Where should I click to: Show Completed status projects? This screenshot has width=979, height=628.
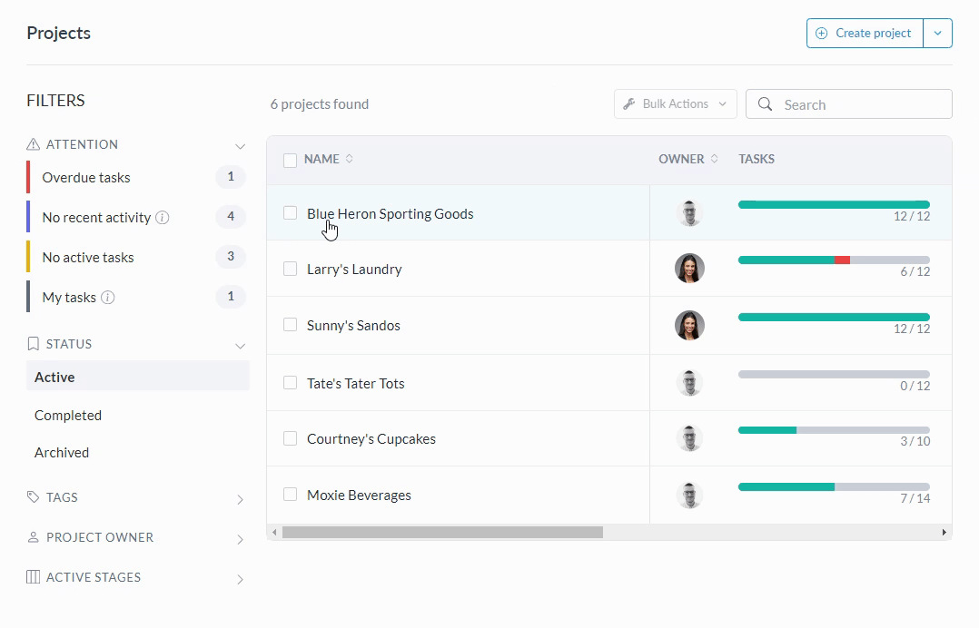pos(68,416)
